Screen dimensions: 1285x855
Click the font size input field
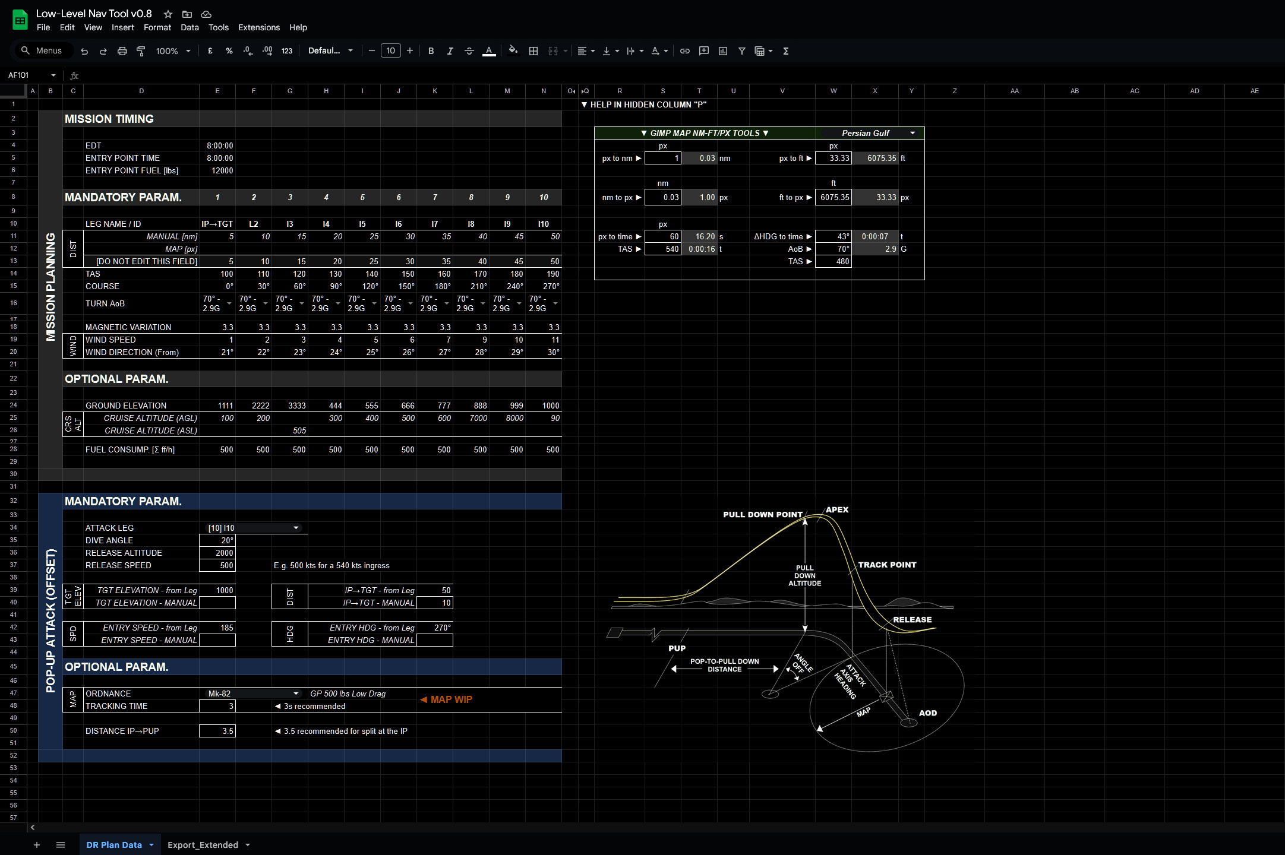pyautogui.click(x=390, y=51)
